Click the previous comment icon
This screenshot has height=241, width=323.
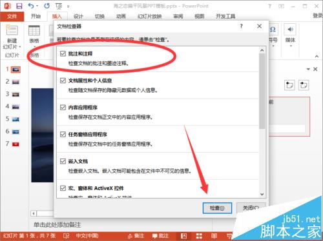click(289, 85)
